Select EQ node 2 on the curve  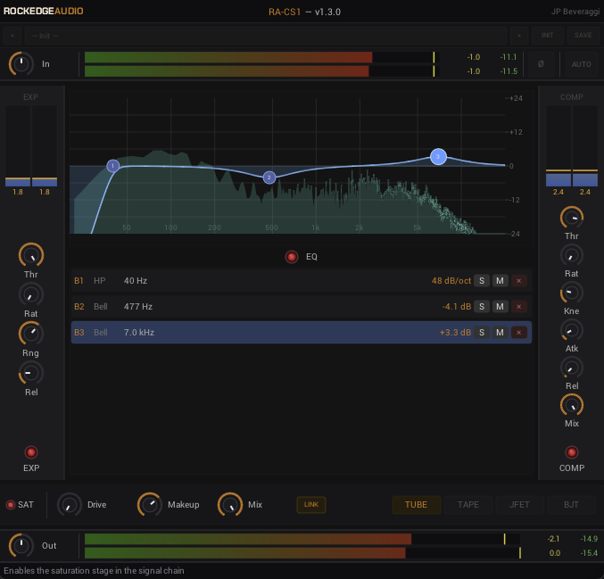pyautogui.click(x=269, y=178)
